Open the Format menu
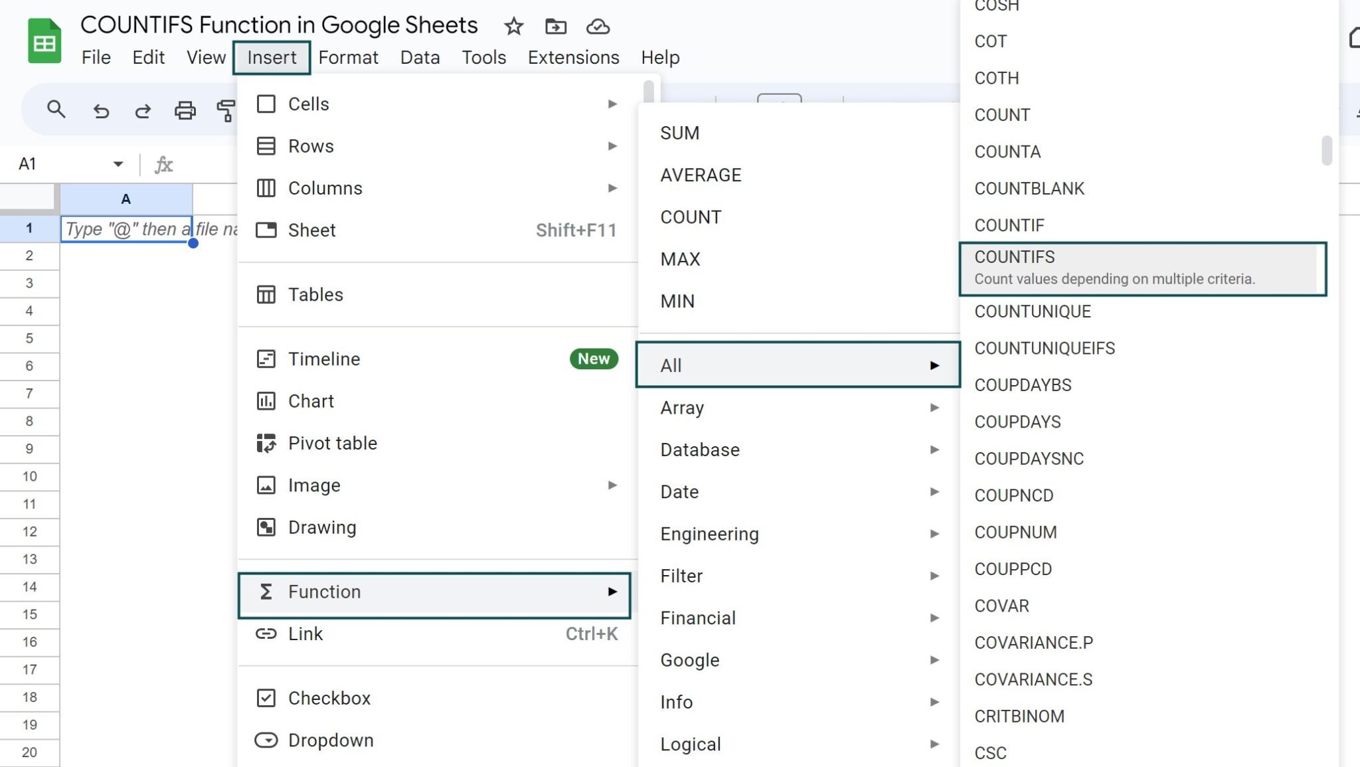 coord(349,57)
